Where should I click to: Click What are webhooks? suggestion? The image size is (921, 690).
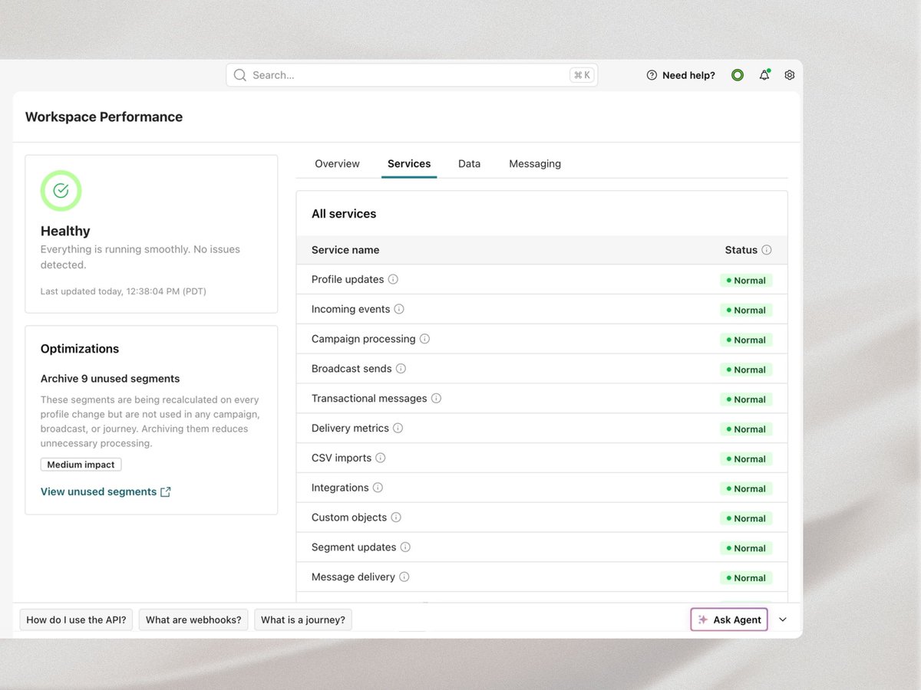(193, 619)
